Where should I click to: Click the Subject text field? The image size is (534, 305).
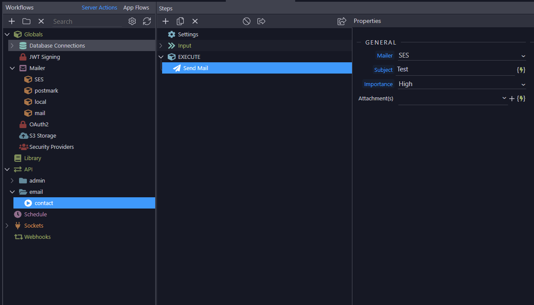point(454,69)
